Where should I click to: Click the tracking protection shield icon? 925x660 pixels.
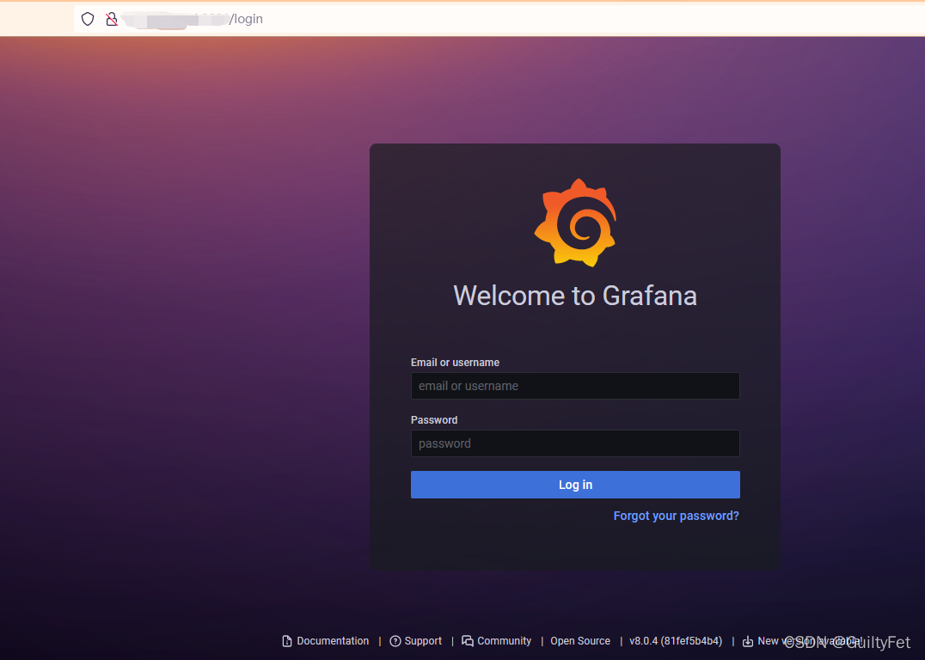pyautogui.click(x=88, y=19)
